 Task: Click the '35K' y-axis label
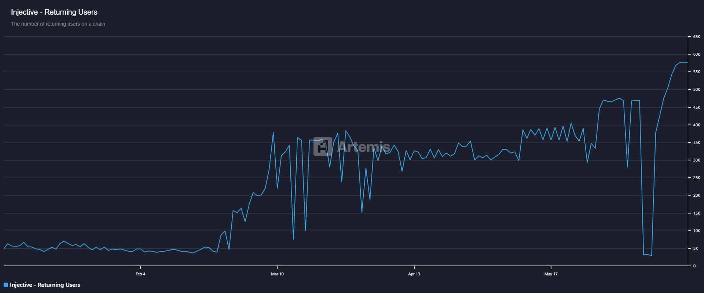pos(697,142)
